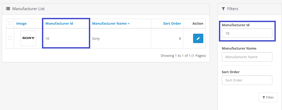This screenshot has width=282, height=110.
Task: Click the sort order value 6 cell
Action: point(180,39)
